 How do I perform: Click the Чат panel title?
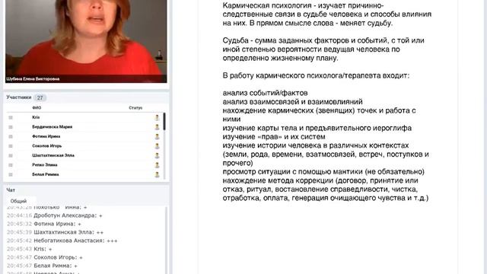(11, 190)
